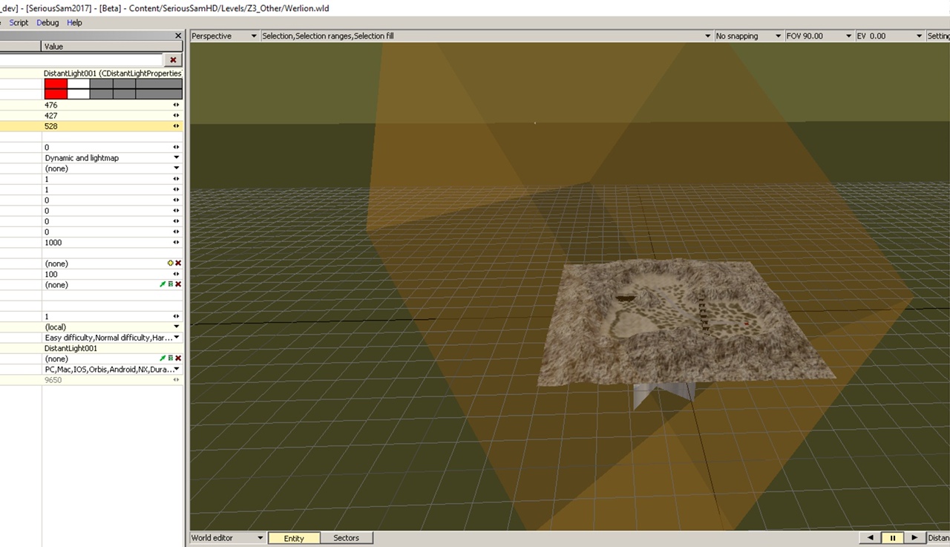This screenshot has width=950, height=547.
Task: Click the green list icon under DistantLight001 name row
Action: coord(171,358)
